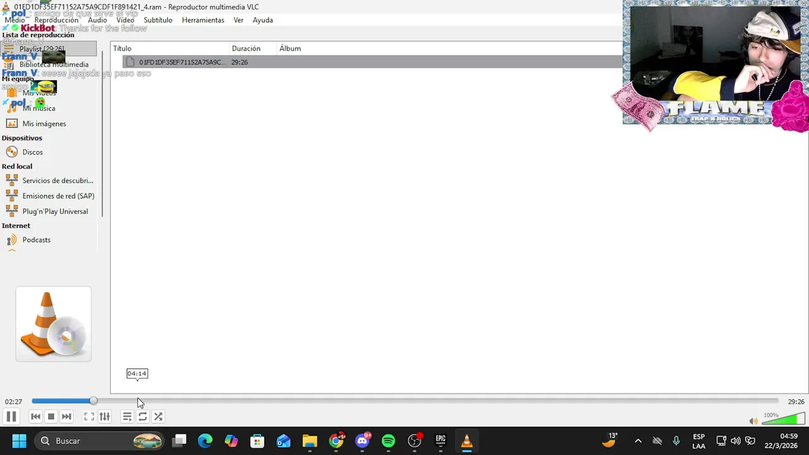The width and height of the screenshot is (809, 455).
Task: Click the Discos disc icon
Action: coord(11,152)
